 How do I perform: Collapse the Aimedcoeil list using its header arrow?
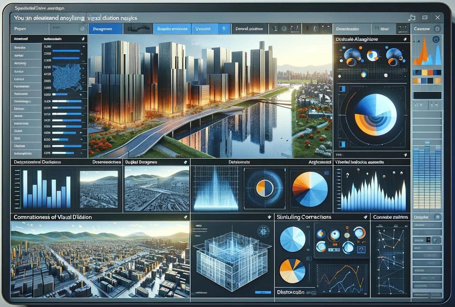click(83, 39)
